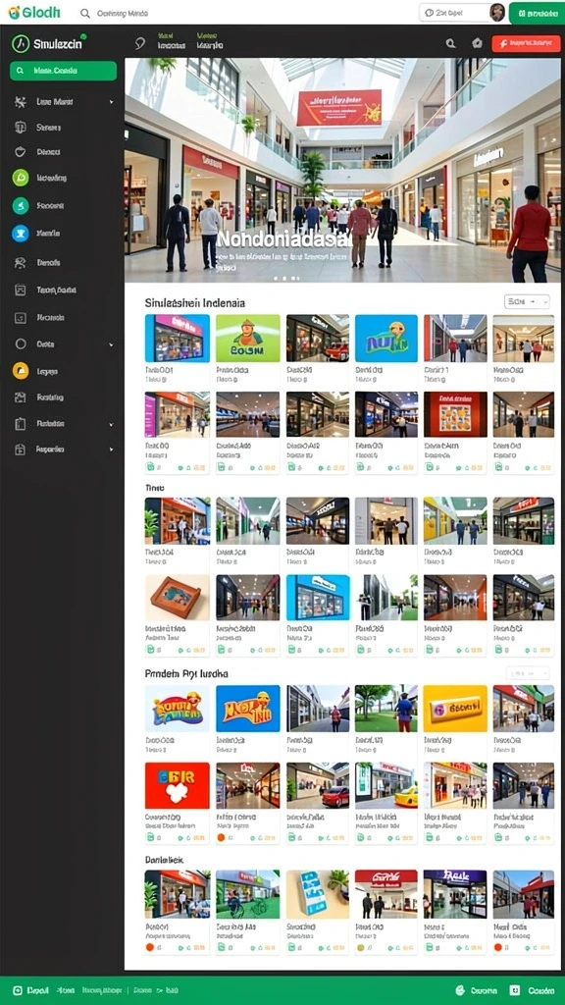The height and width of the screenshot is (1005, 565).
Task: Open the thumbnail showing a yellow taxi
Action: [386, 785]
